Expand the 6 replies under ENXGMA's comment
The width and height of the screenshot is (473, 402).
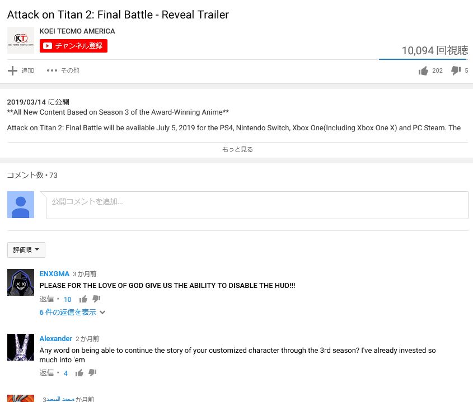pyautogui.click(x=72, y=312)
